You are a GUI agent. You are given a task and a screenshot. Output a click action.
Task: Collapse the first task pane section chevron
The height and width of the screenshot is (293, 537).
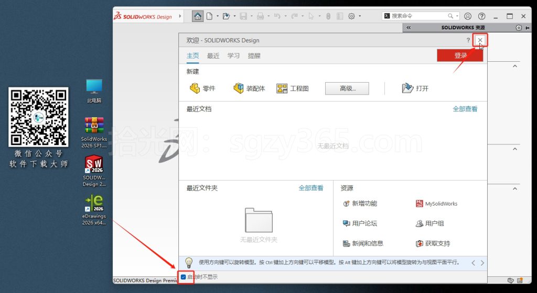pos(515,66)
